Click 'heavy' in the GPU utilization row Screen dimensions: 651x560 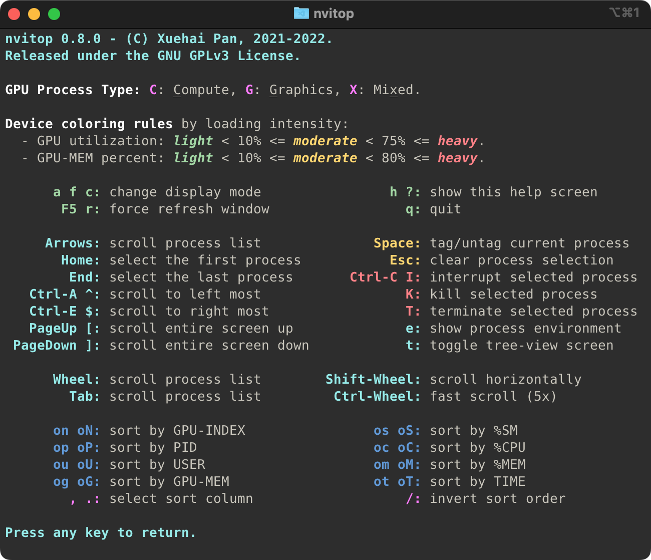[x=458, y=141]
